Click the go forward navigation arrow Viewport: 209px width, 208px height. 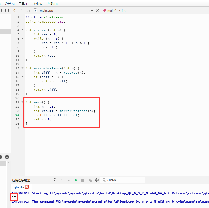[x=22, y=11]
